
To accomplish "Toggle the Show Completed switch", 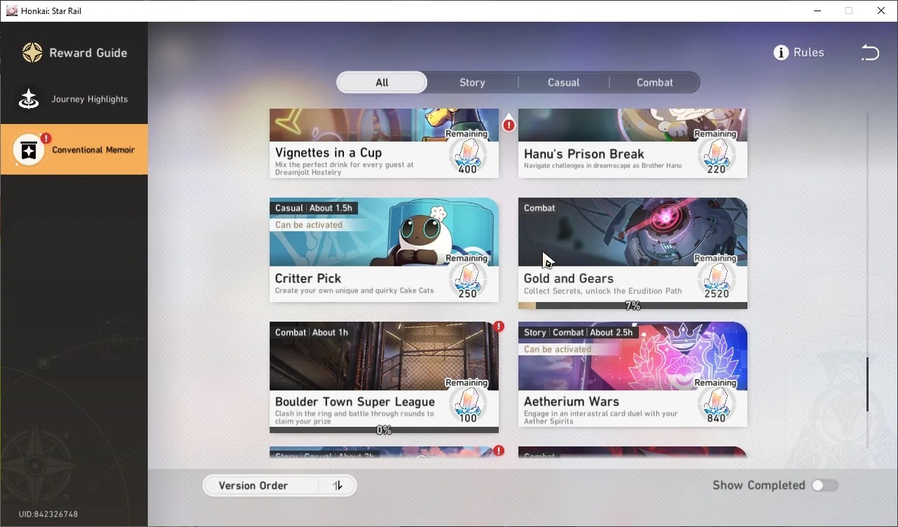I will click(824, 485).
